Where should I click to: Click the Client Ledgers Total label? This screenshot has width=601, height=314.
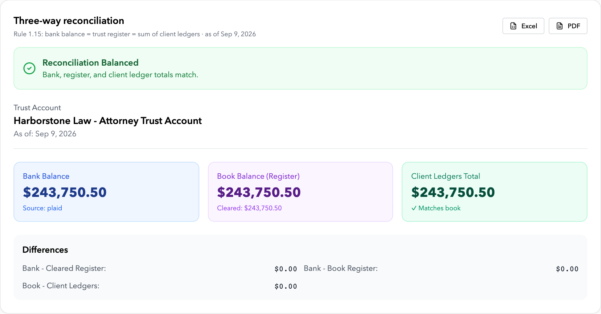tap(446, 176)
